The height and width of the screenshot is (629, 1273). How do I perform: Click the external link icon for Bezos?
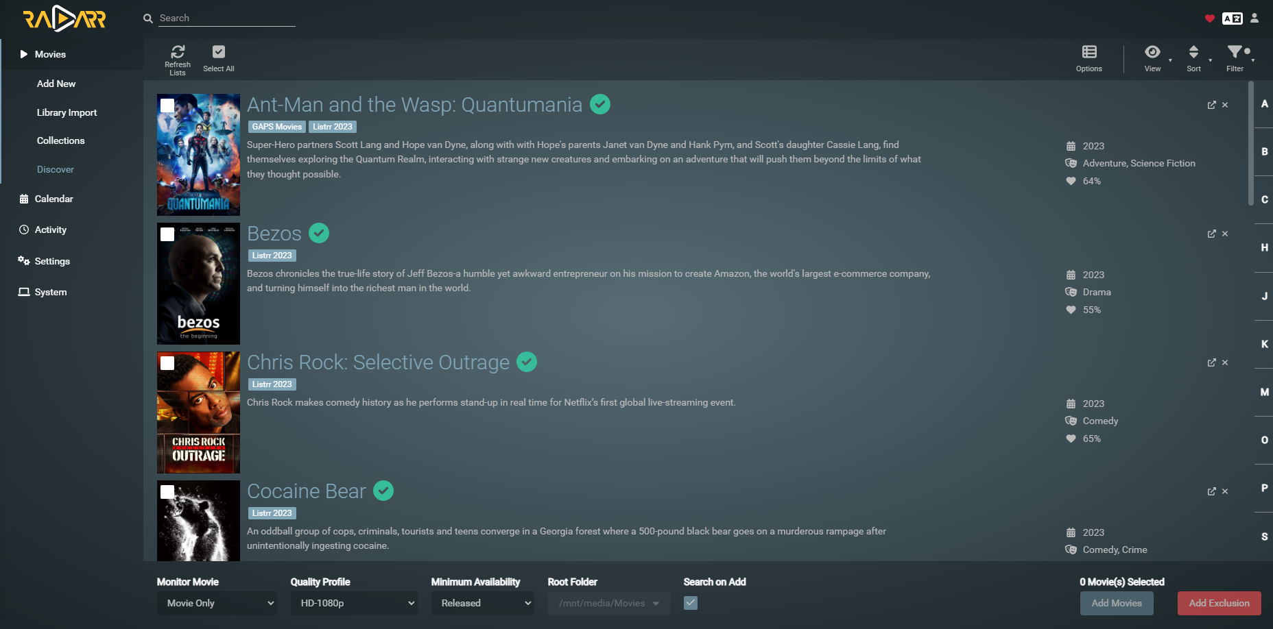click(1212, 234)
